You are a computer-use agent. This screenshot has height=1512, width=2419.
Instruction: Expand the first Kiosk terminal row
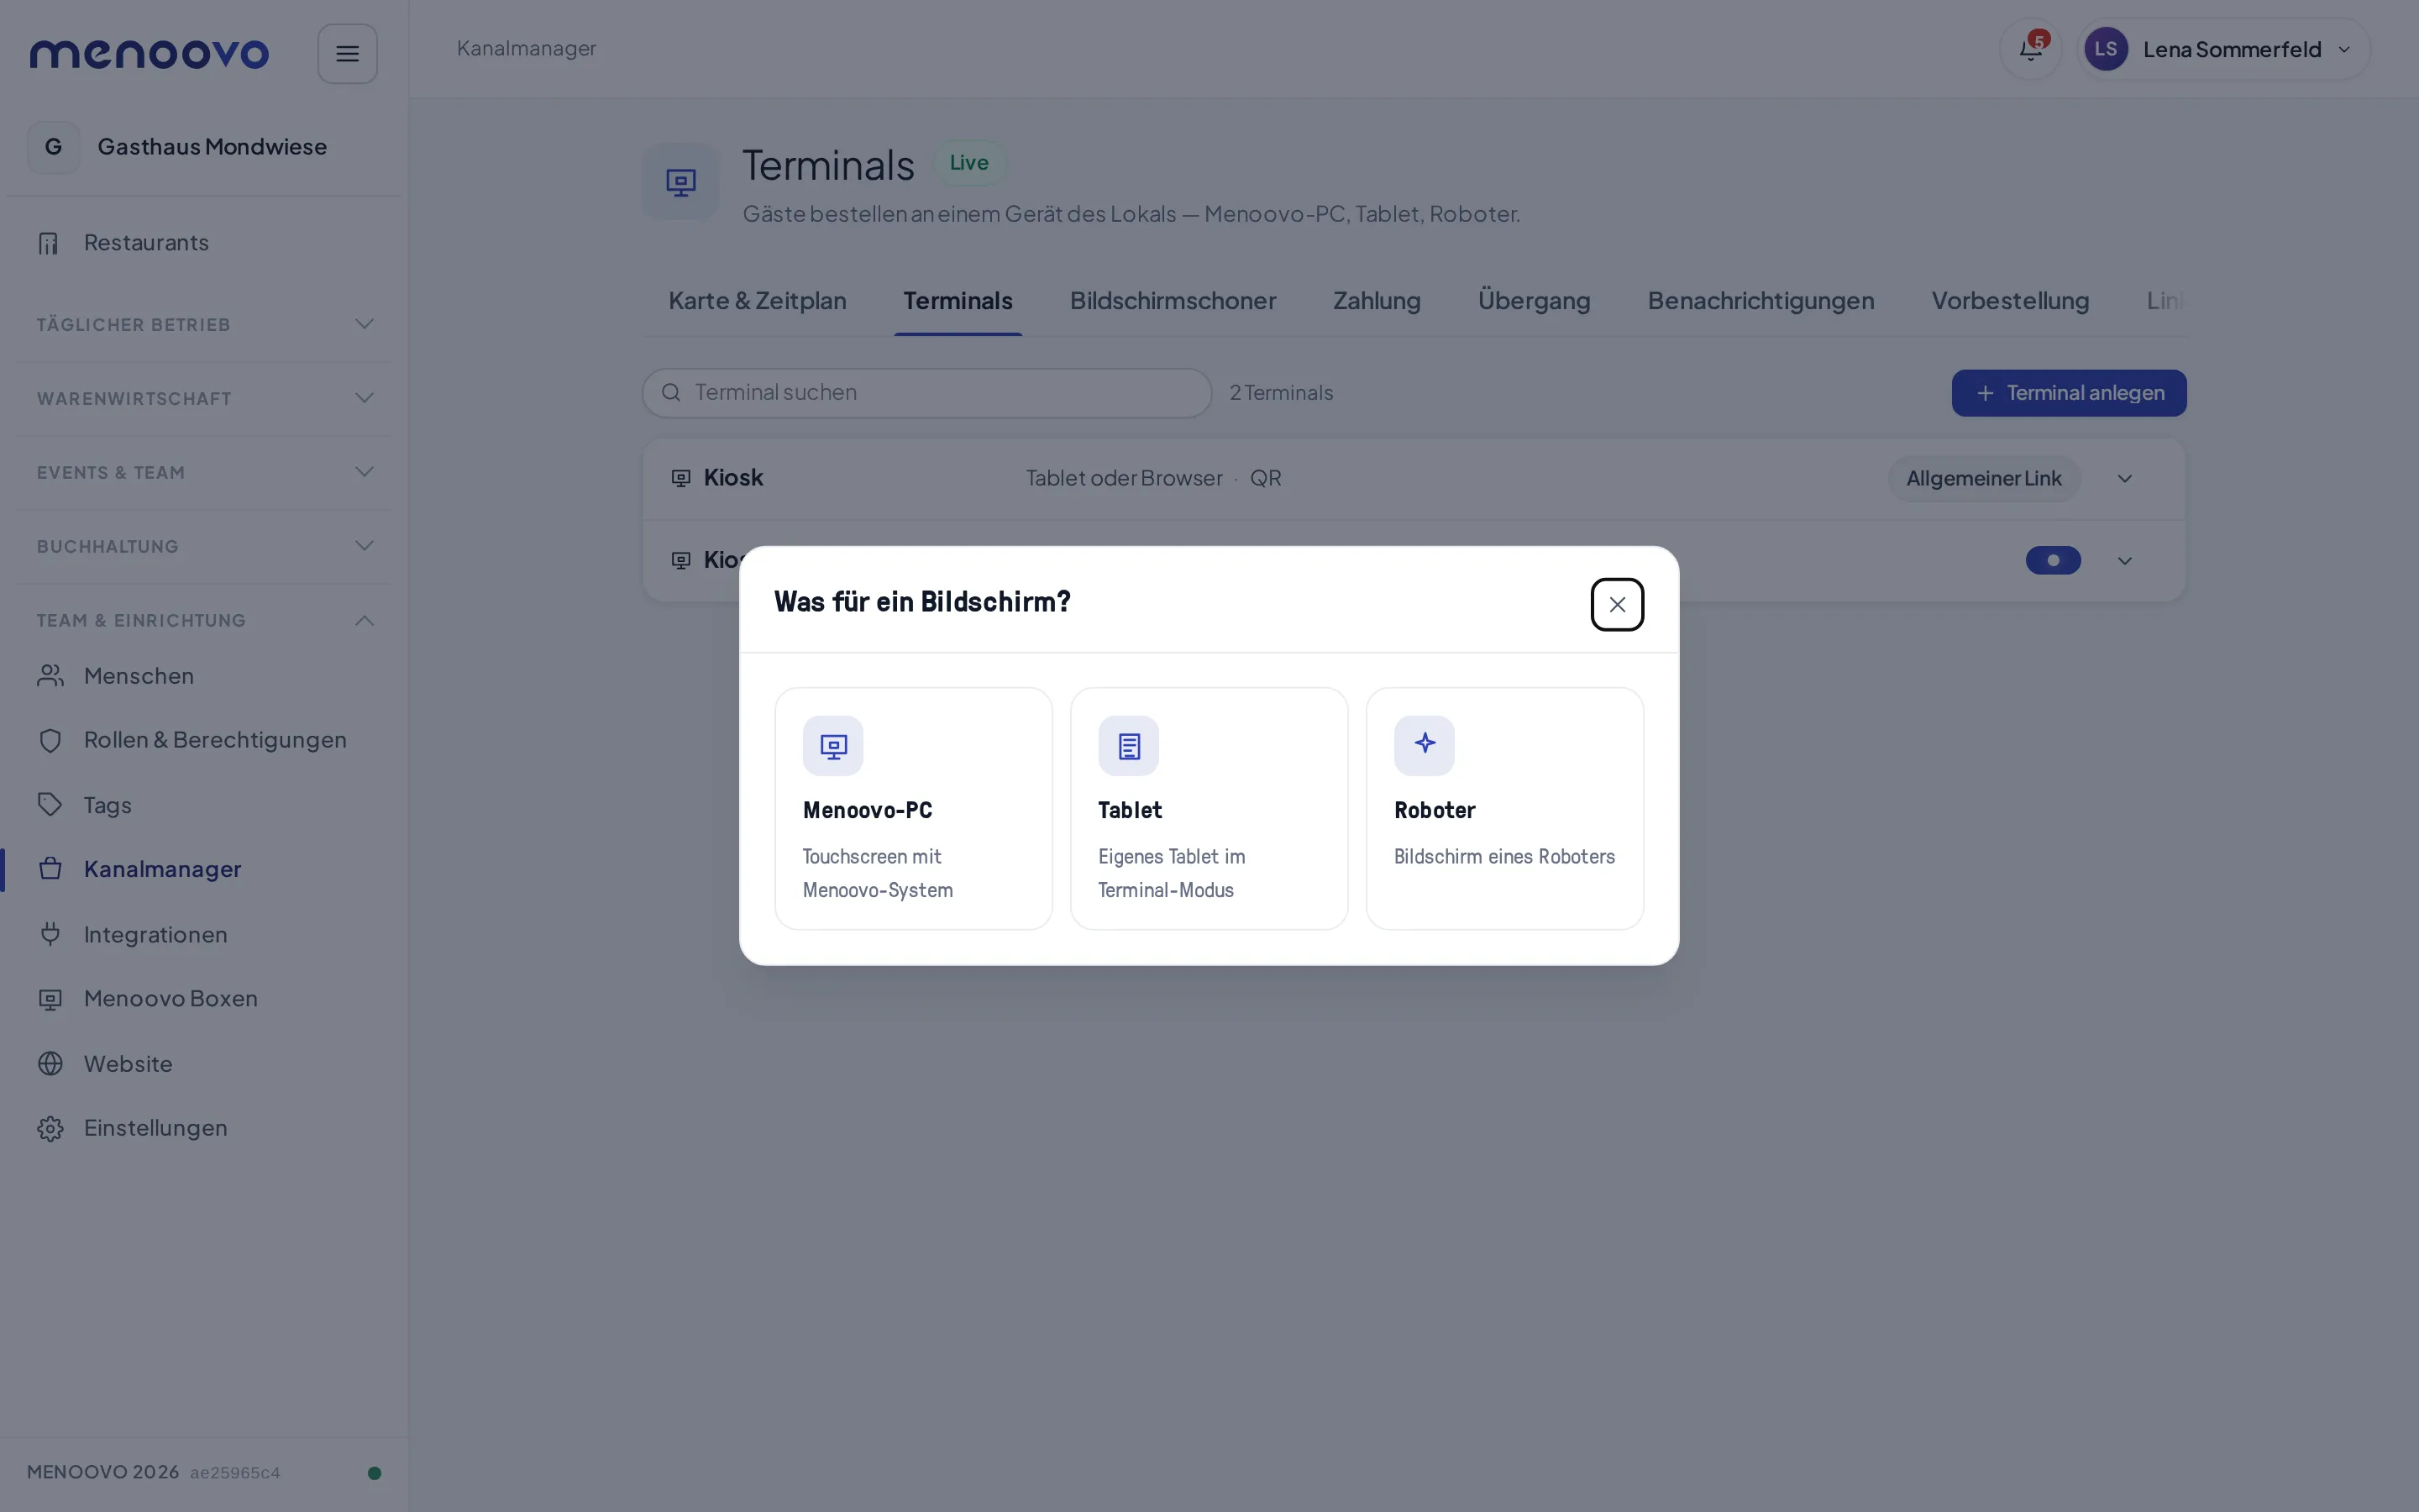click(2124, 479)
